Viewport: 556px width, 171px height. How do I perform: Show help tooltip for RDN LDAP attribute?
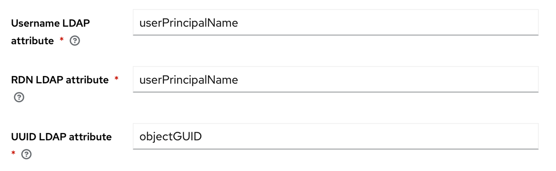coord(19,97)
